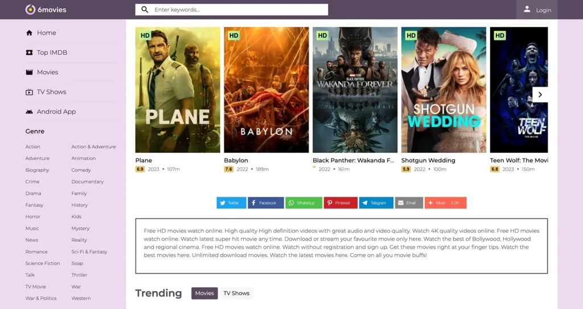Click the HD badge on Babylon poster

pos(234,35)
